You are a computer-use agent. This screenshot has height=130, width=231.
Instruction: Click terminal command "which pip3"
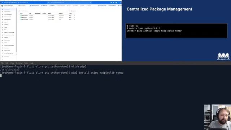pyautogui.click(x=79, y=66)
